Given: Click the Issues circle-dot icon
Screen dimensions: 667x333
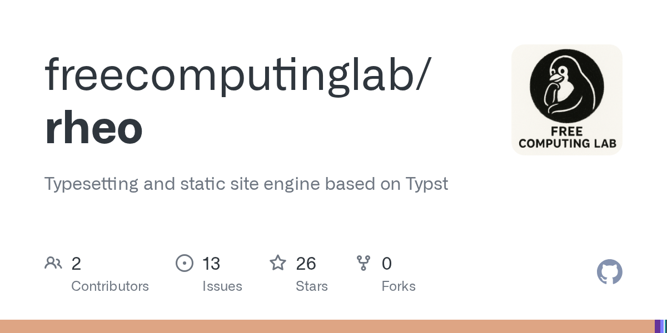Looking at the screenshot, I should pyautogui.click(x=185, y=263).
